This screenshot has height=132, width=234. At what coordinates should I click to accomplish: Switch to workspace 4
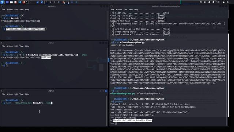(58, 2)
